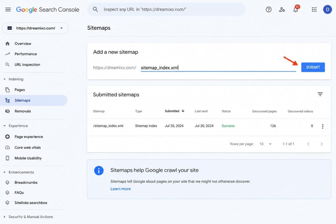This screenshot has height=224, width=336.
Task: Go to next page of sitemaps
Action: [322, 144]
